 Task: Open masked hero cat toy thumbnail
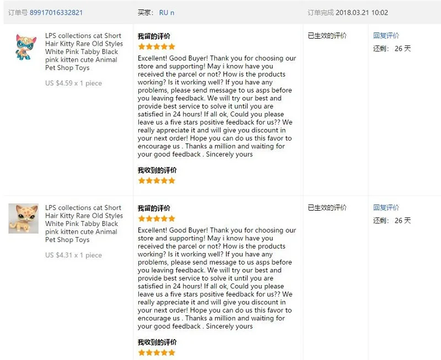tap(25, 47)
